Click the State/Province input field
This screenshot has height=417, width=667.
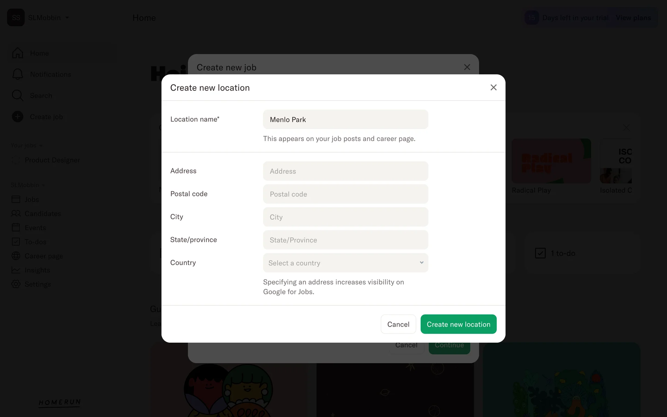tap(345, 240)
